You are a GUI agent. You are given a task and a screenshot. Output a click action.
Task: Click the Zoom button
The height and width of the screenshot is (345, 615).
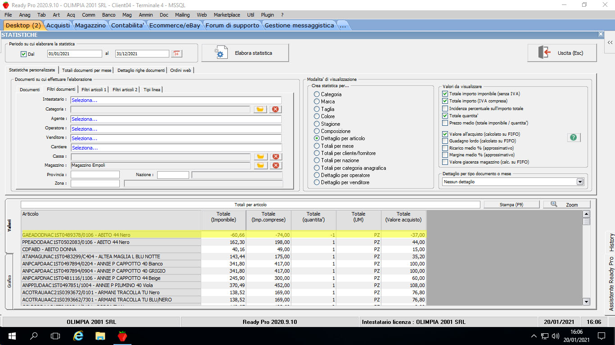click(x=567, y=205)
